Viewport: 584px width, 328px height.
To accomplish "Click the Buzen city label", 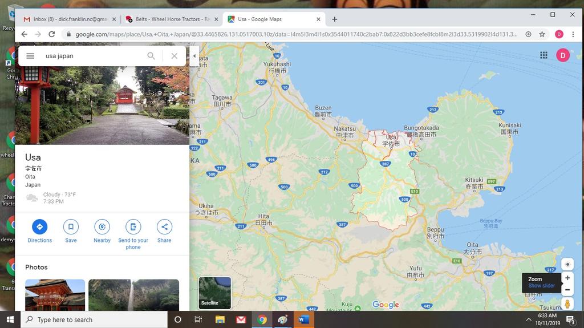I will click(323, 111).
